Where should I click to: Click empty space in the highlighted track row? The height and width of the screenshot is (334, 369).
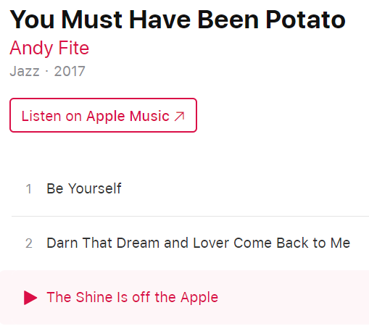point(290,298)
